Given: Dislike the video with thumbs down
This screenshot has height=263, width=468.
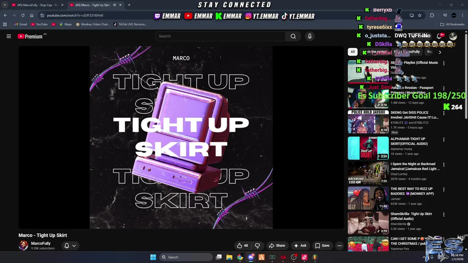Looking at the screenshot, I should click(257, 245).
